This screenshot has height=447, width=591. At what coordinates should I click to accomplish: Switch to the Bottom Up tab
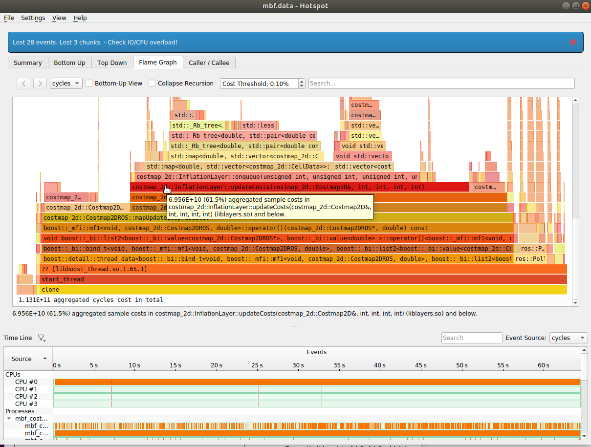pos(69,63)
